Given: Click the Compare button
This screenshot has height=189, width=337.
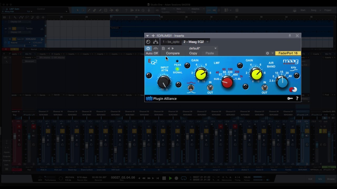Looking at the screenshot, I should [173, 53].
